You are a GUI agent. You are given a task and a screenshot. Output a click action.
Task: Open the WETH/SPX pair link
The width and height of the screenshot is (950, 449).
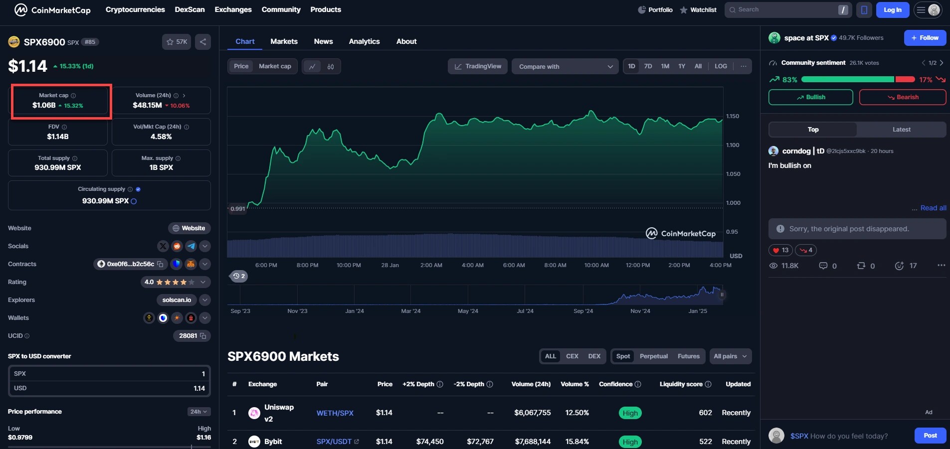pyautogui.click(x=335, y=413)
